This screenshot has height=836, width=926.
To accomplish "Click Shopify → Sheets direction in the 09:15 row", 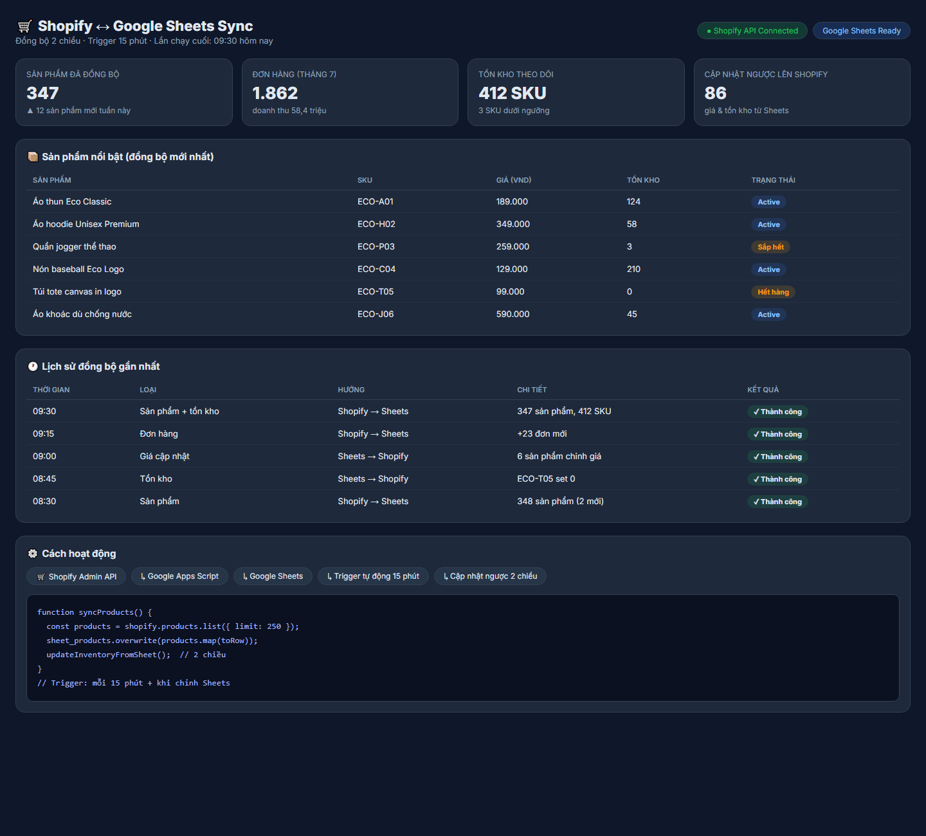I will [373, 434].
